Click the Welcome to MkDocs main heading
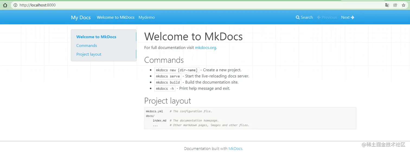This screenshot has height=152, width=410. point(193,37)
